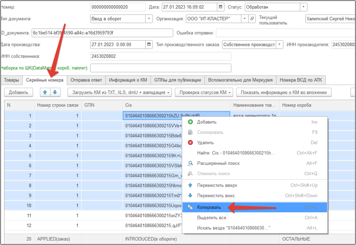Click the ИНН собственника field

[x=161, y=56]
